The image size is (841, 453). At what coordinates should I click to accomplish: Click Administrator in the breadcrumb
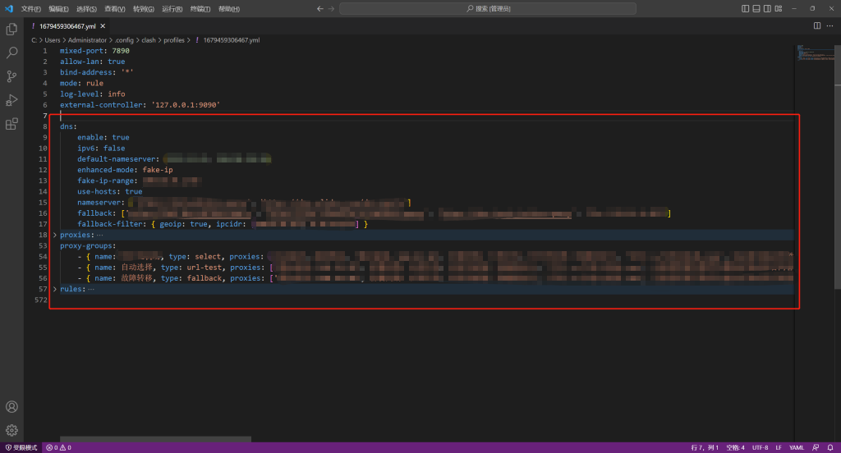coord(87,40)
